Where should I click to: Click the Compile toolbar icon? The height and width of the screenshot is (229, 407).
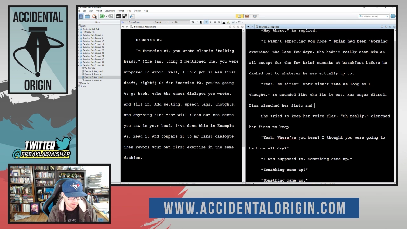pos(132,16)
